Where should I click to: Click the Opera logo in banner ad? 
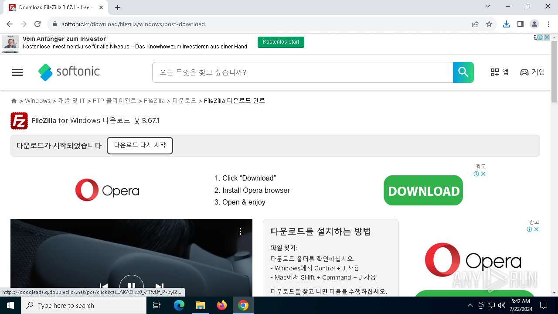click(107, 190)
